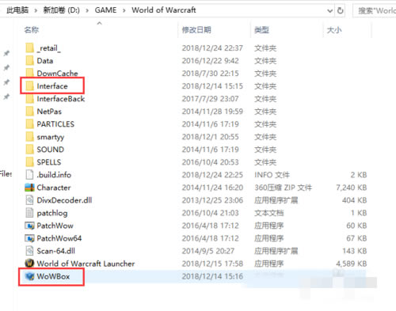Viewport: 396px width, 311px height.
Task: Expand the chevron after 新加卷 (D:) breadcrumb
Action: click(x=87, y=10)
